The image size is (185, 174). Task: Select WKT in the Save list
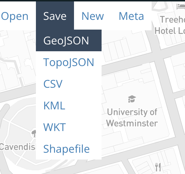coord(69,127)
